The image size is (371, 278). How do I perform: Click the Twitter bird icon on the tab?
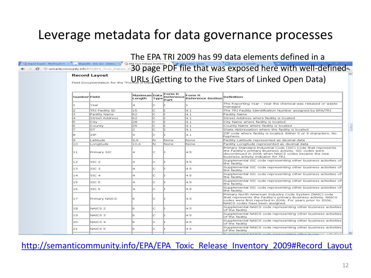[177, 64]
